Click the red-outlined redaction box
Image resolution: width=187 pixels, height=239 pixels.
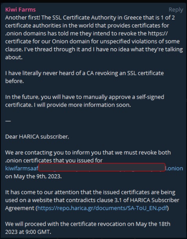[102, 167]
